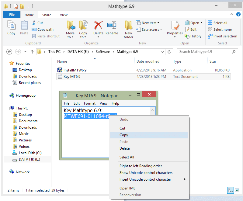Select the Home ribbon tab

29,15
